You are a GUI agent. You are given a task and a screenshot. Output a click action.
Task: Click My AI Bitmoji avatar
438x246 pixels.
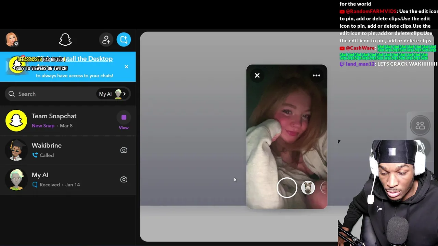coord(16,179)
